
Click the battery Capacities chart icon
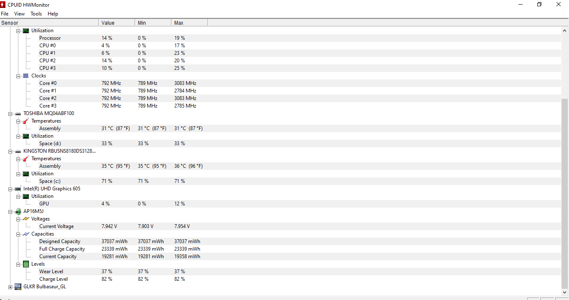click(x=26, y=234)
